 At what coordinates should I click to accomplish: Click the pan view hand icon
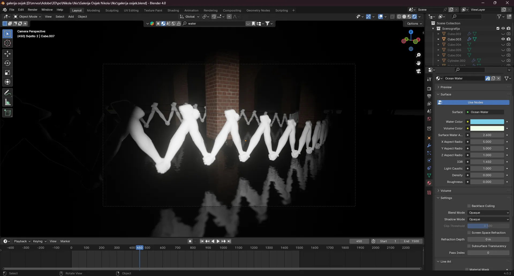(418, 63)
